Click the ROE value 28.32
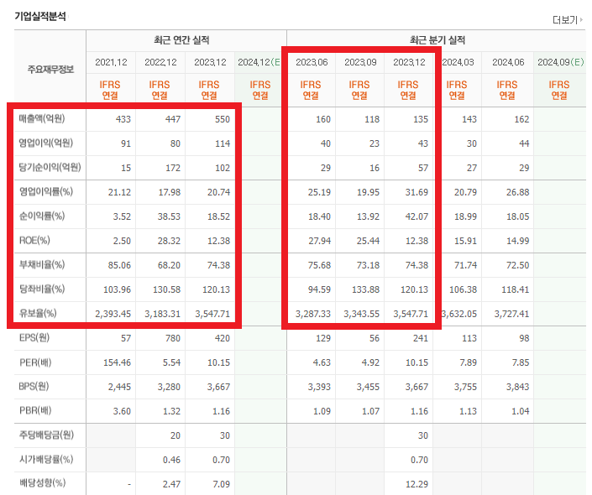The height and width of the screenshot is (495, 592). (169, 241)
